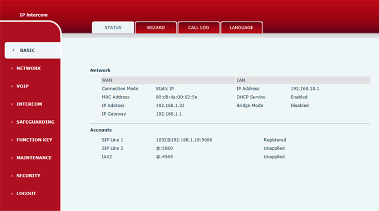
Task: Expand the NETWORK section chevron
Action: [12, 68]
